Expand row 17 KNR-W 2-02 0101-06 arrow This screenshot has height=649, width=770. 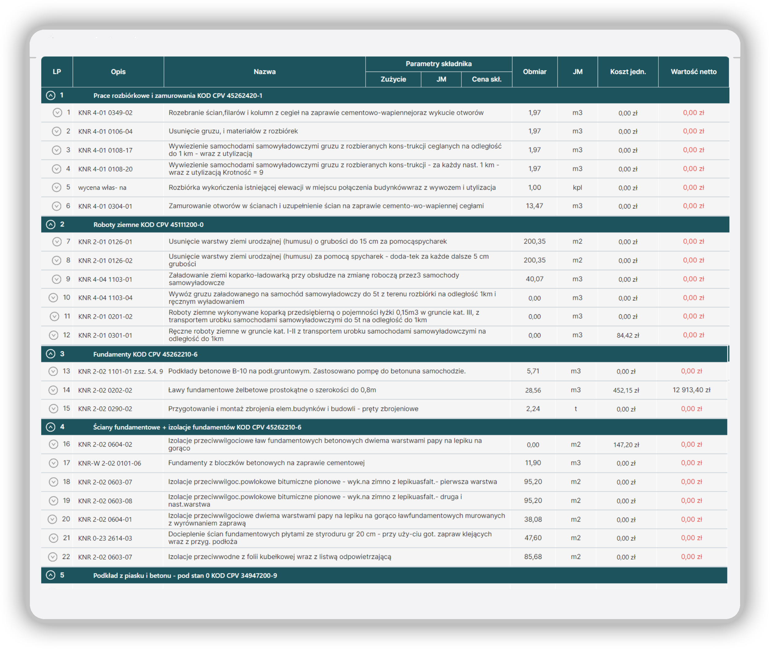coord(54,463)
